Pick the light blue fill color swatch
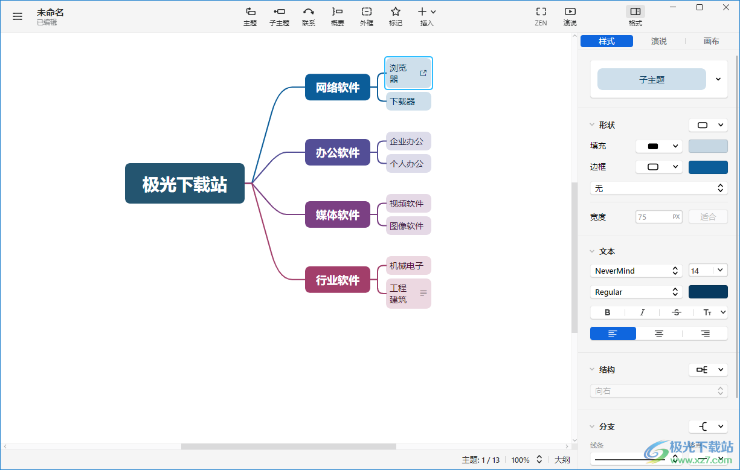 pos(708,146)
